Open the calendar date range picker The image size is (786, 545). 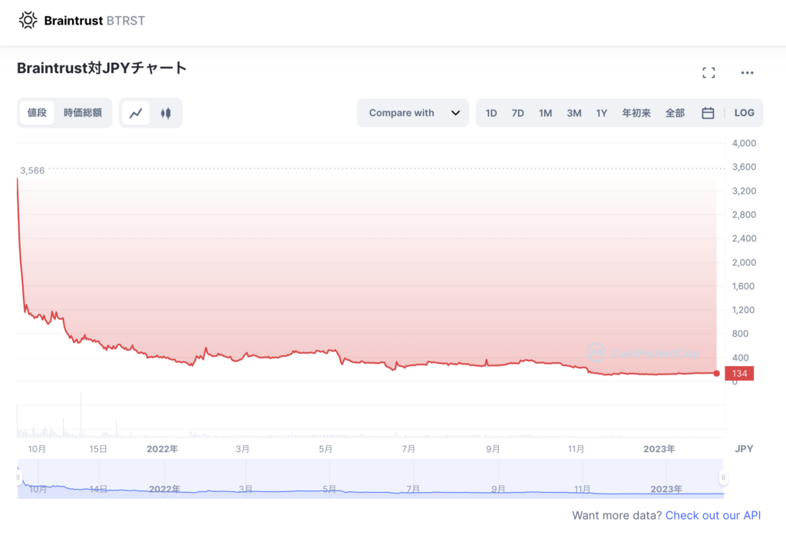pyautogui.click(x=708, y=113)
